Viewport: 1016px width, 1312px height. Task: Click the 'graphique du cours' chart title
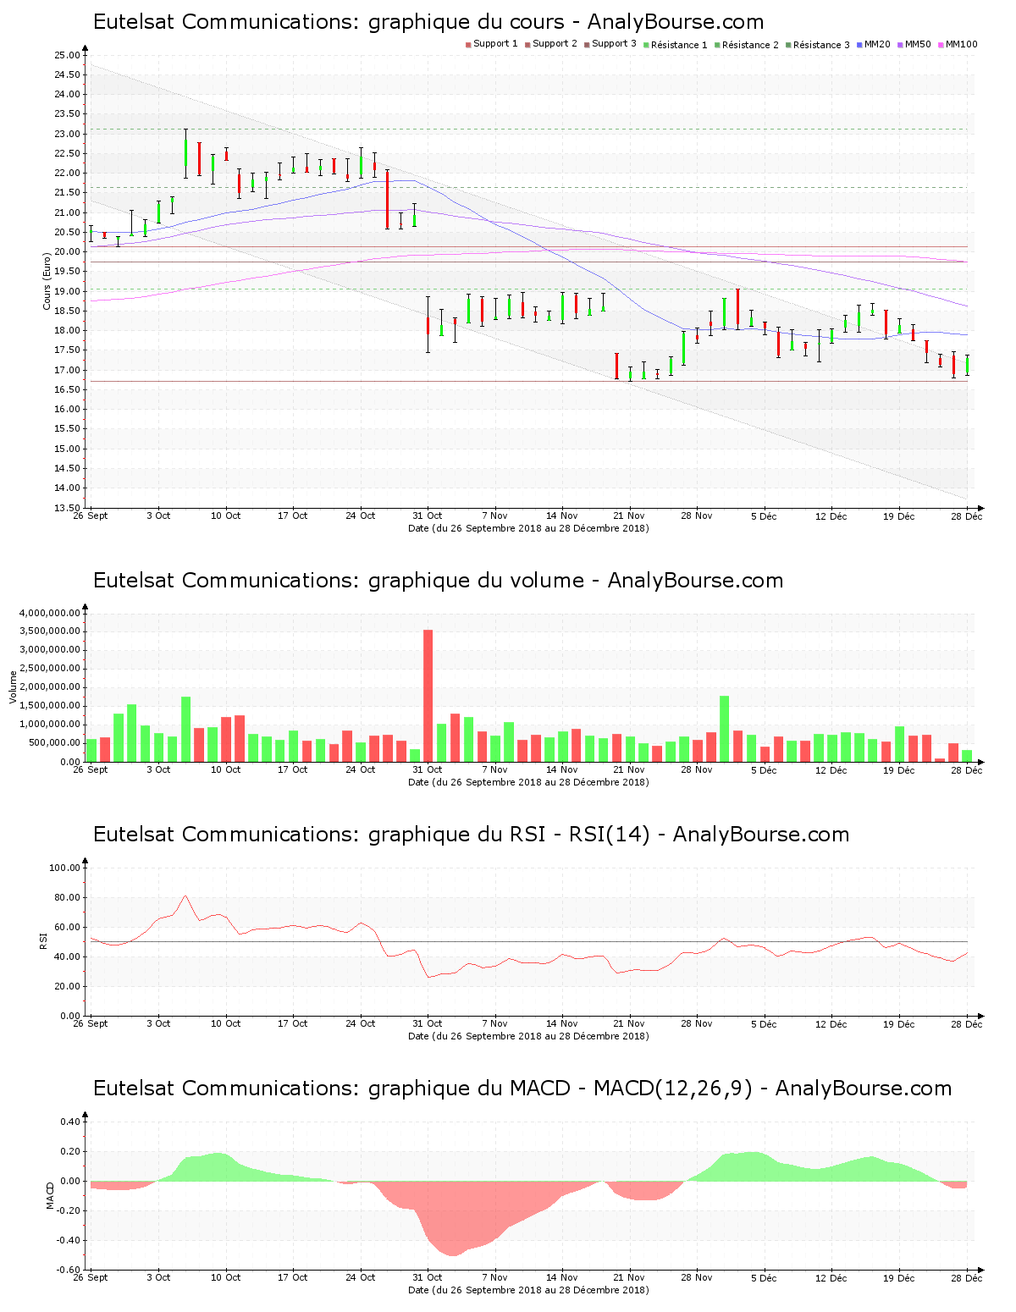[428, 22]
